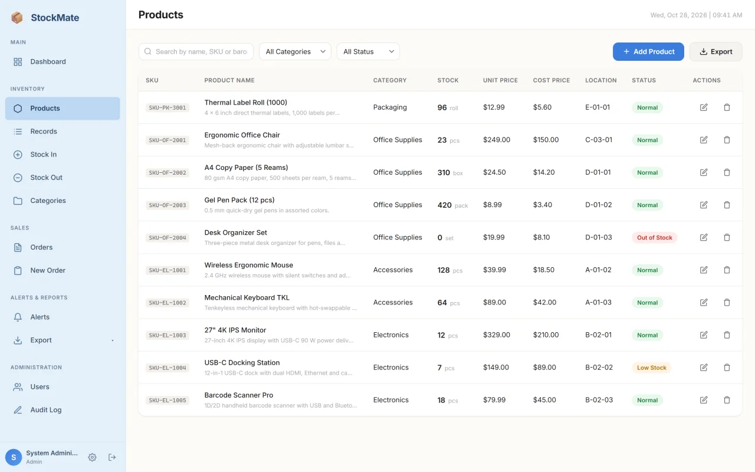Edit Ergonomic Office Chair row
The height and width of the screenshot is (472, 755).
pyautogui.click(x=704, y=140)
